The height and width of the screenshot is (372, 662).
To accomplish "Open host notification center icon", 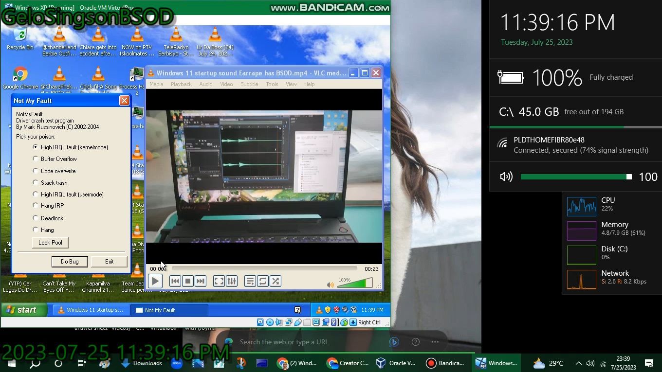I will tap(648, 363).
